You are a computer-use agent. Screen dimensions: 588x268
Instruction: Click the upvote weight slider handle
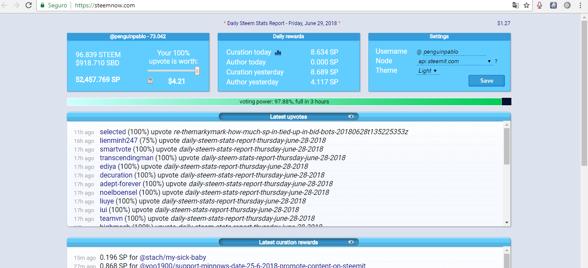pyautogui.click(x=197, y=71)
